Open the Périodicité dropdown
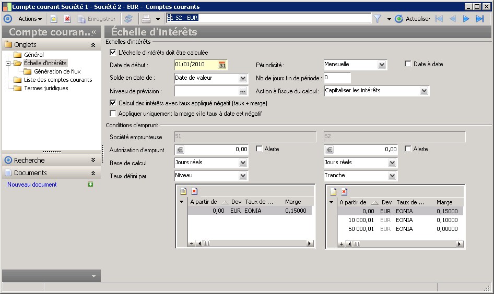The width and height of the screenshot is (494, 294). pos(382,65)
